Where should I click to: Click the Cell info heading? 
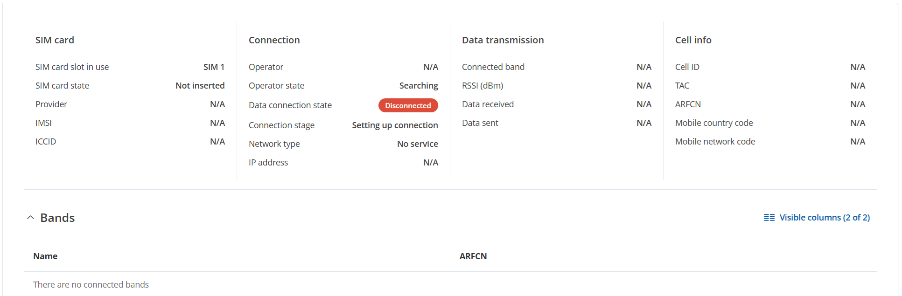[693, 40]
